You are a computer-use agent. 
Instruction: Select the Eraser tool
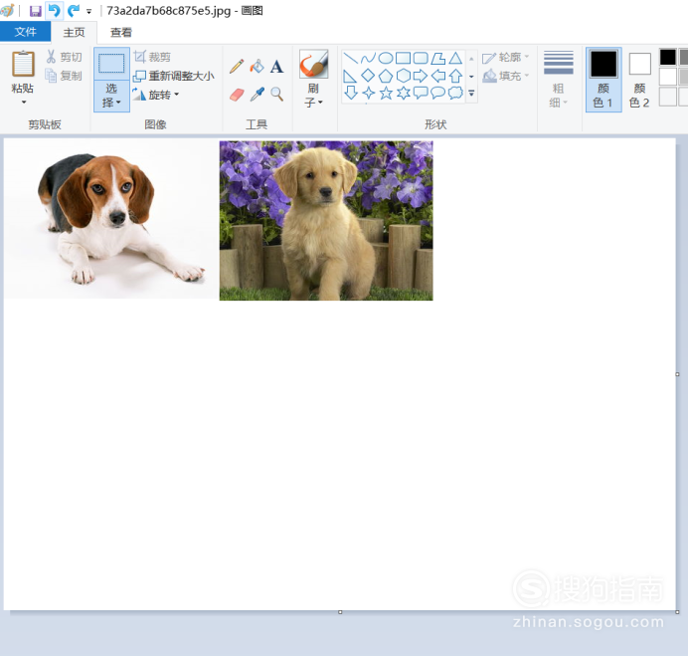(237, 94)
